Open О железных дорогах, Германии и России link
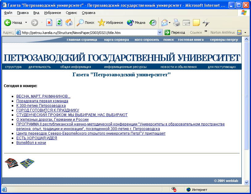251x194 pixels. pos(52,120)
